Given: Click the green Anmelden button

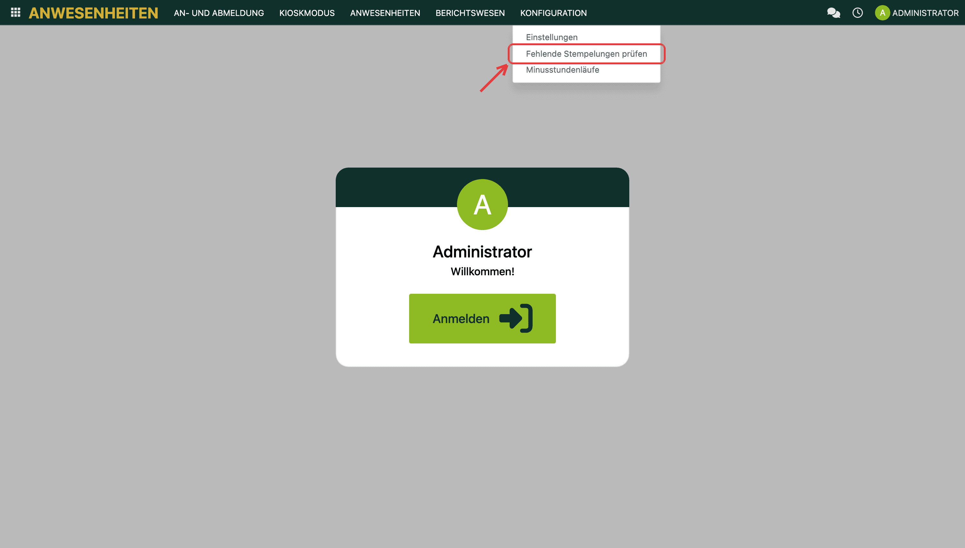Looking at the screenshot, I should pyautogui.click(x=482, y=318).
